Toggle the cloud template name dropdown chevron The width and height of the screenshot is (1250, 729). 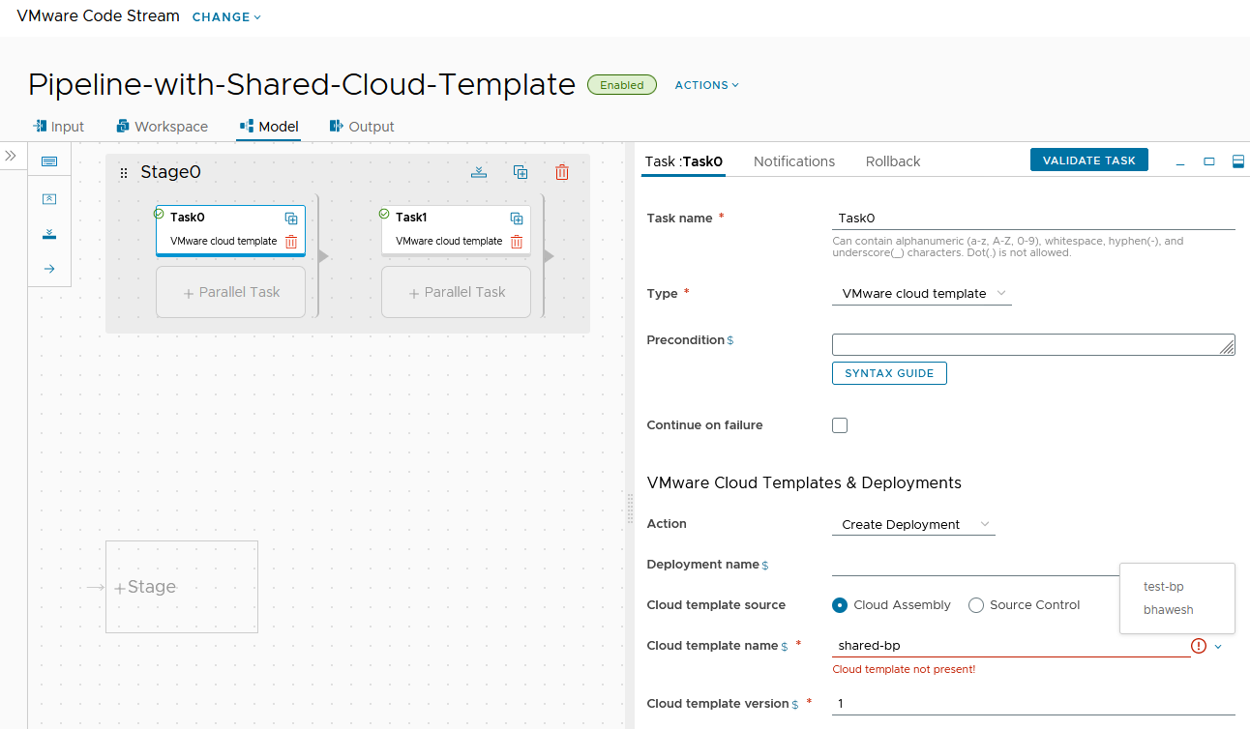coord(1218,646)
